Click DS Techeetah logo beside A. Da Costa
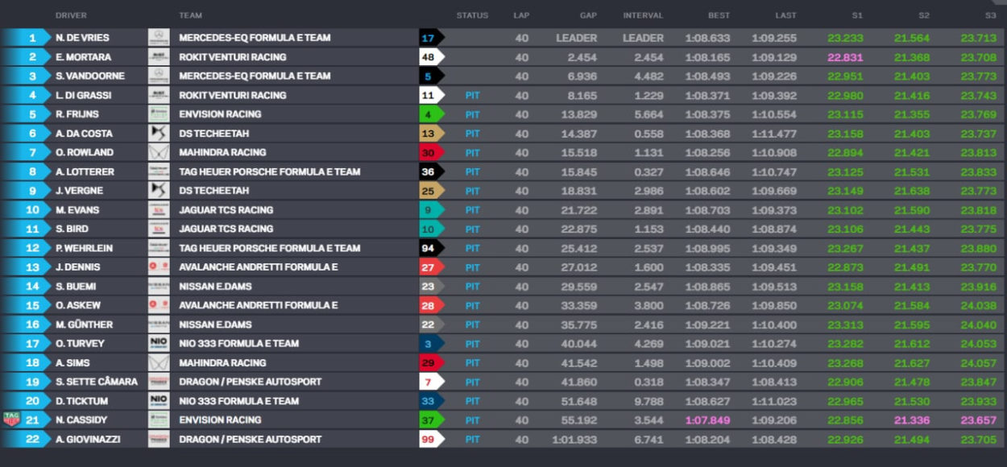Image resolution: width=1007 pixels, height=467 pixels. 159,134
